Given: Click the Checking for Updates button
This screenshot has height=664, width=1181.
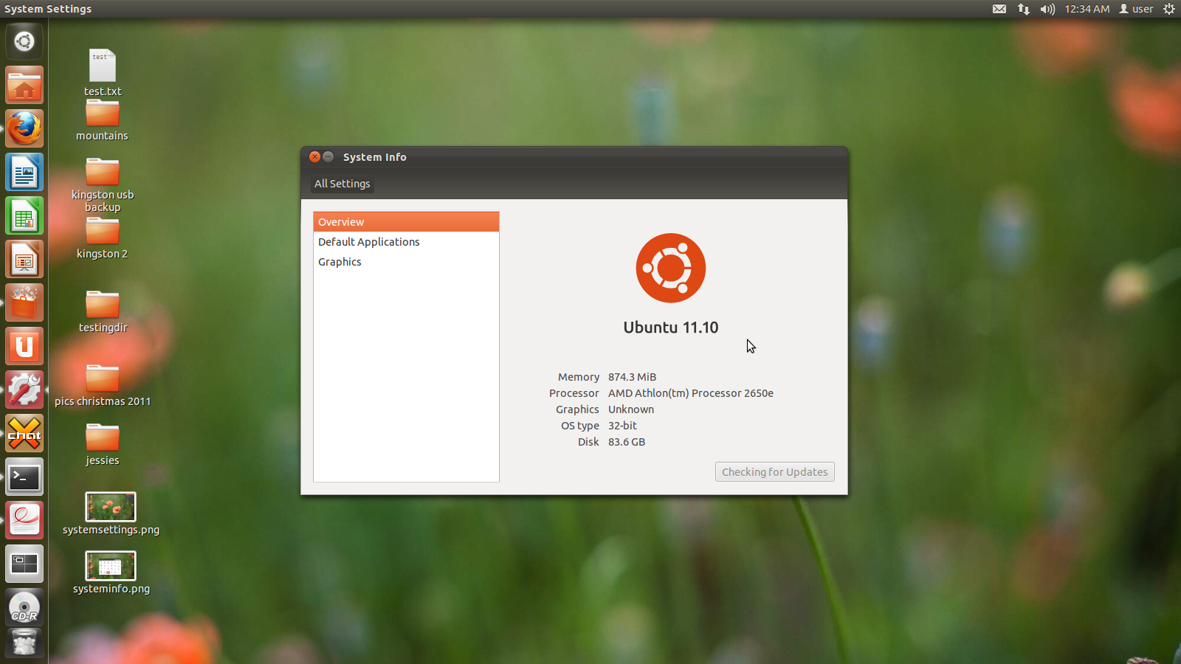Looking at the screenshot, I should click(x=774, y=472).
